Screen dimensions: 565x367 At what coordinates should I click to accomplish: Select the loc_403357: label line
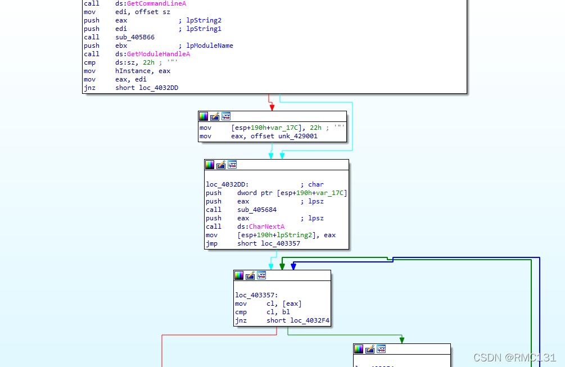[256, 295]
